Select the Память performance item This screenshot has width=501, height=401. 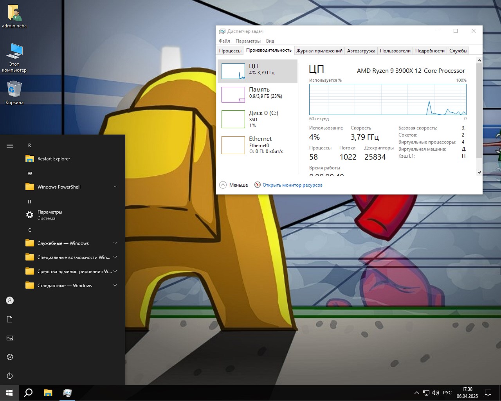[x=258, y=95]
